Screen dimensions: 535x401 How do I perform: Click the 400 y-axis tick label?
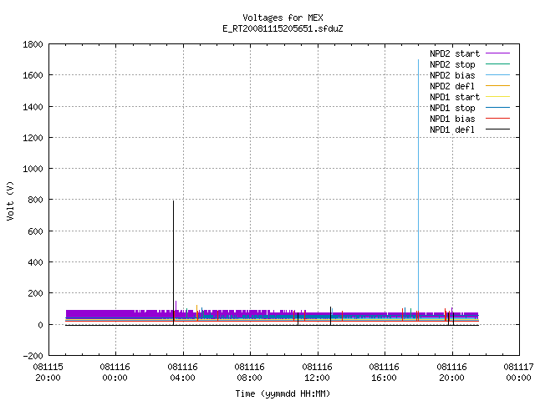(35, 262)
